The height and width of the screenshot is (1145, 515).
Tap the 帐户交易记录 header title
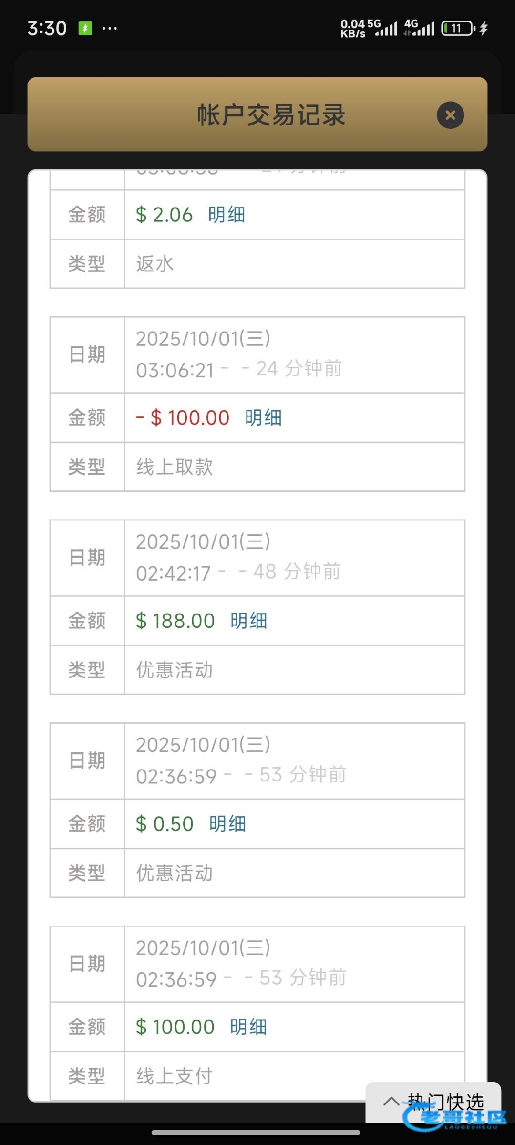coord(271,115)
